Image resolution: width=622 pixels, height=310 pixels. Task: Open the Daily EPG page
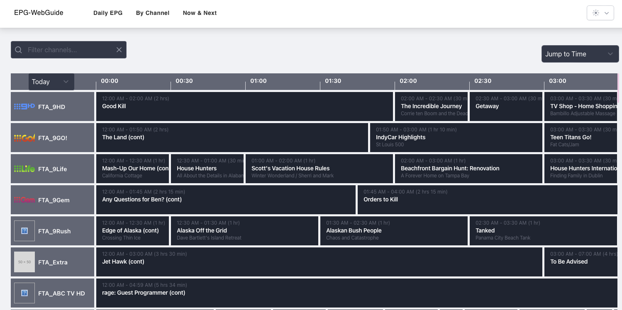pos(108,13)
